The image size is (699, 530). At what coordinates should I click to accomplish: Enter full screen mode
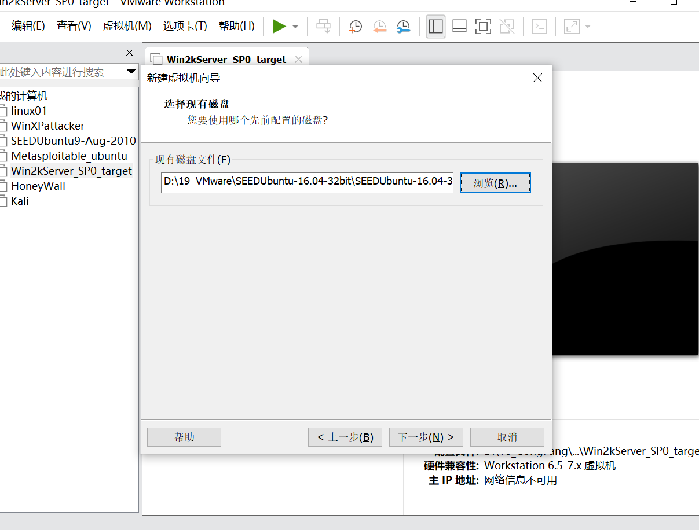click(x=483, y=27)
